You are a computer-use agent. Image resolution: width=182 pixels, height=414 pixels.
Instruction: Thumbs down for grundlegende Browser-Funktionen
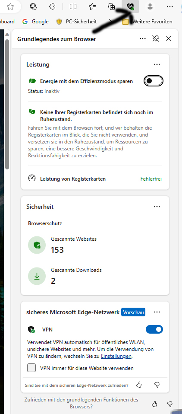[170, 404]
